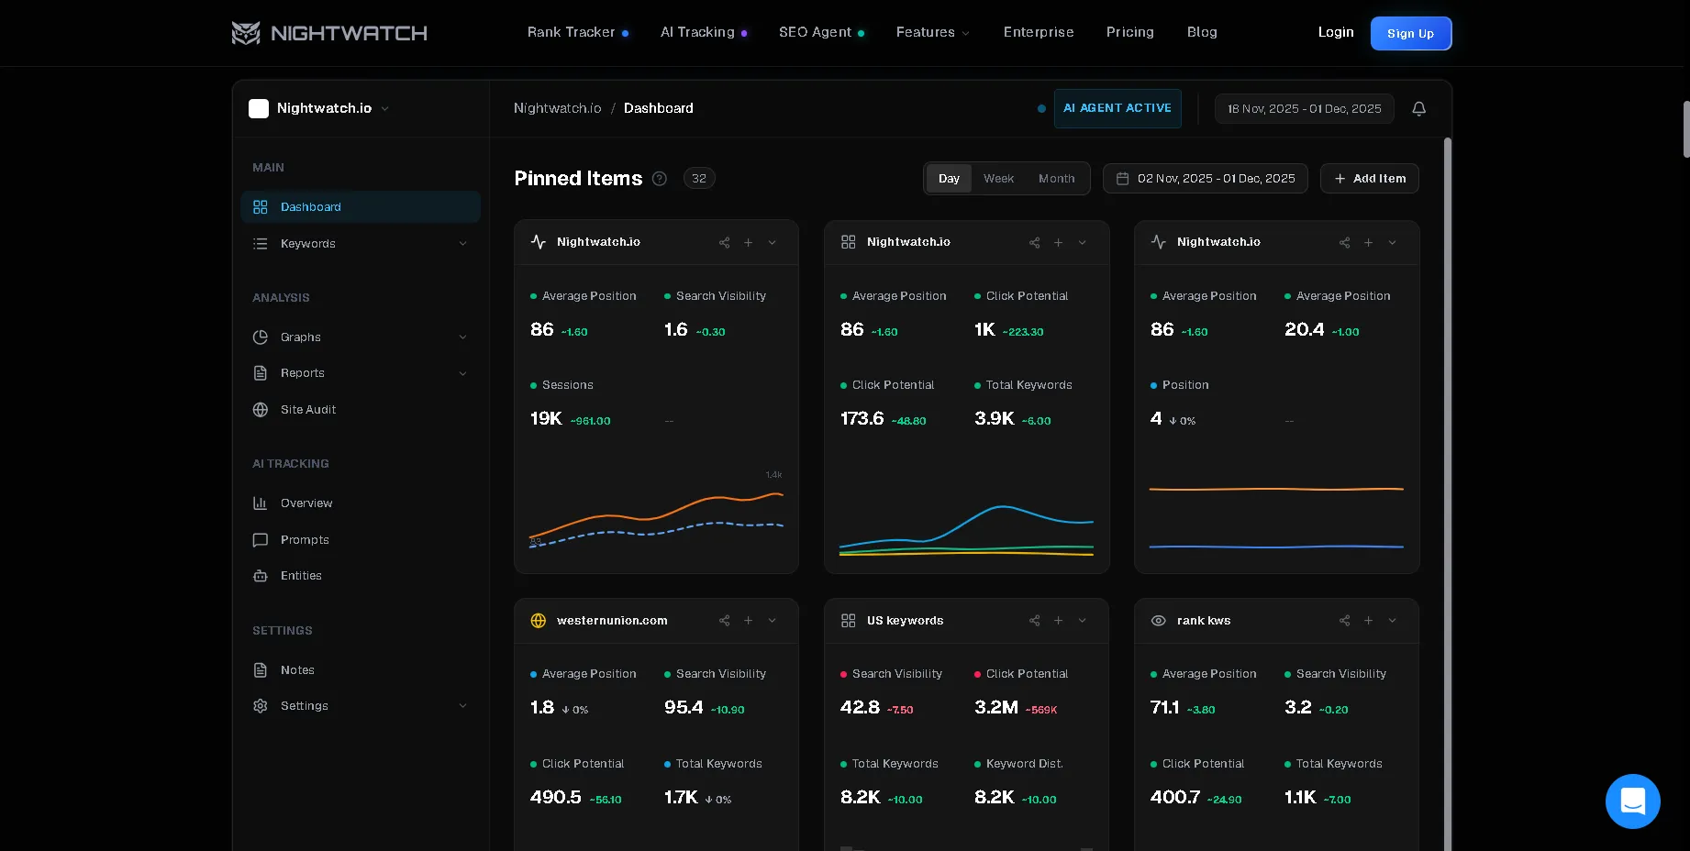Click the Site Audit globe icon
1690x851 pixels.
click(261, 410)
